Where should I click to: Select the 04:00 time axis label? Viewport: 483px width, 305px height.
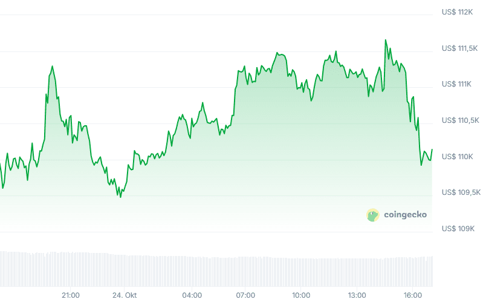[x=192, y=295]
